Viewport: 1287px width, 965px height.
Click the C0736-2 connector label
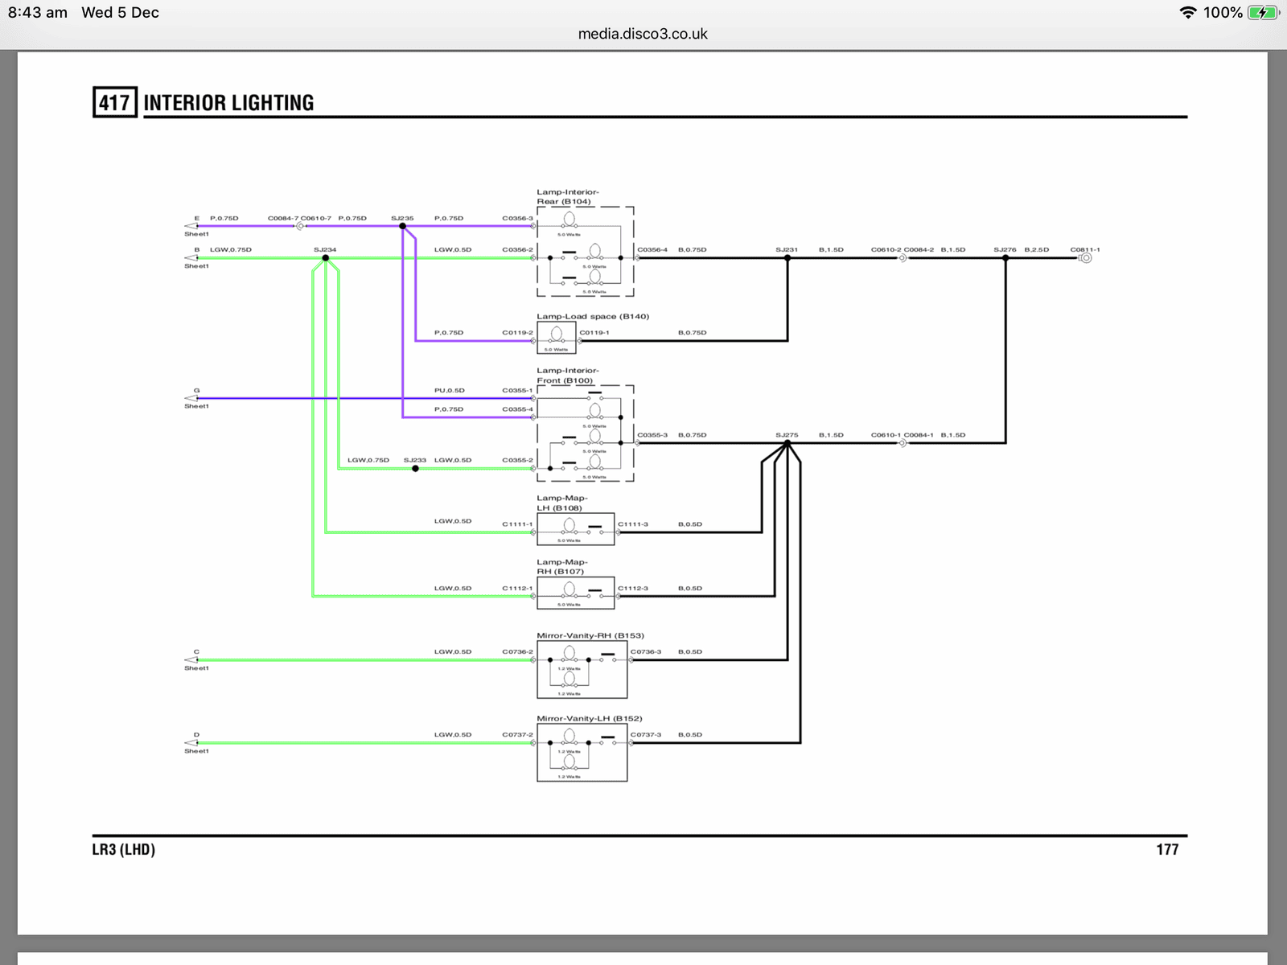(x=517, y=651)
